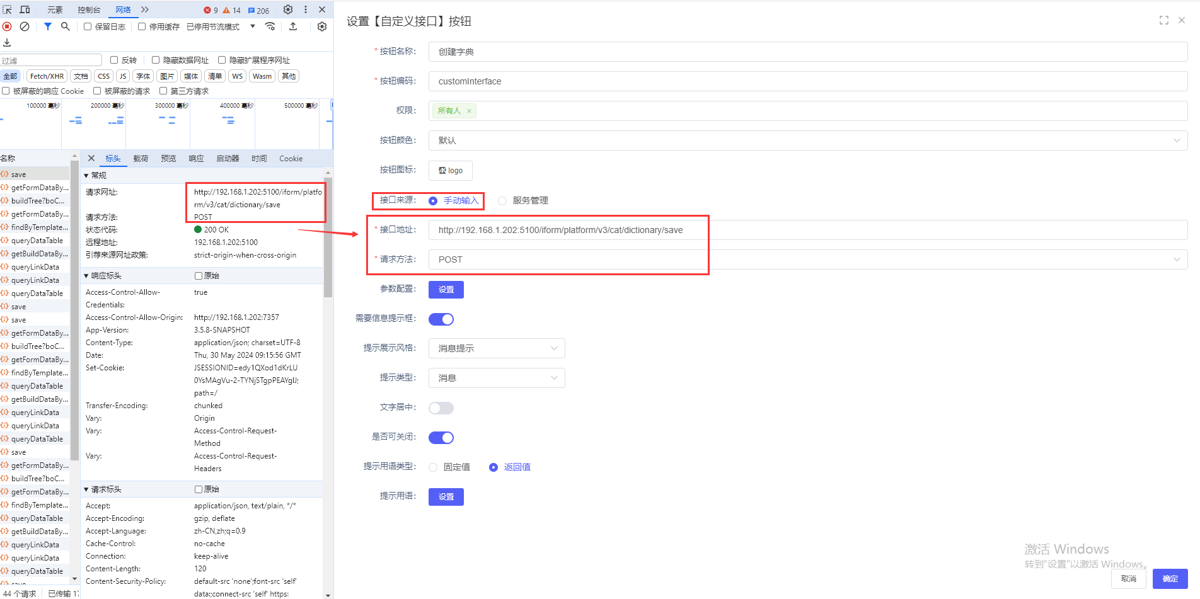
Task: Click the fullscreen icon of the dialog
Action: click(1163, 21)
